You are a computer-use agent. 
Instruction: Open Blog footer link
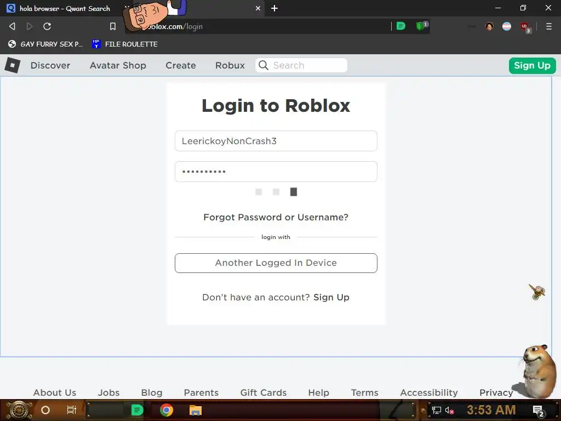pyautogui.click(x=152, y=392)
